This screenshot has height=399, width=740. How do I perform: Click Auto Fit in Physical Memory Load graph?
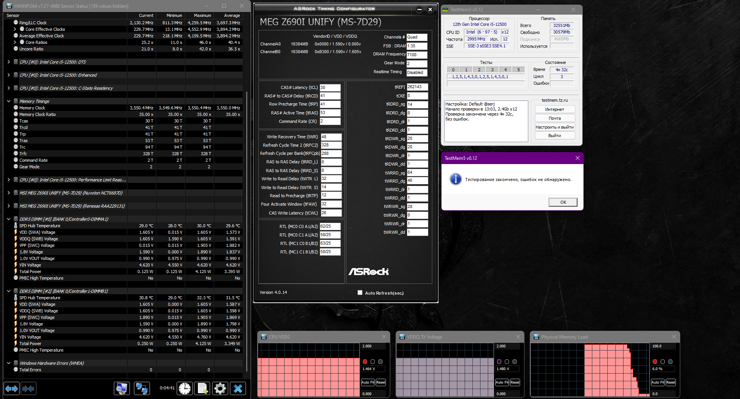click(657, 382)
